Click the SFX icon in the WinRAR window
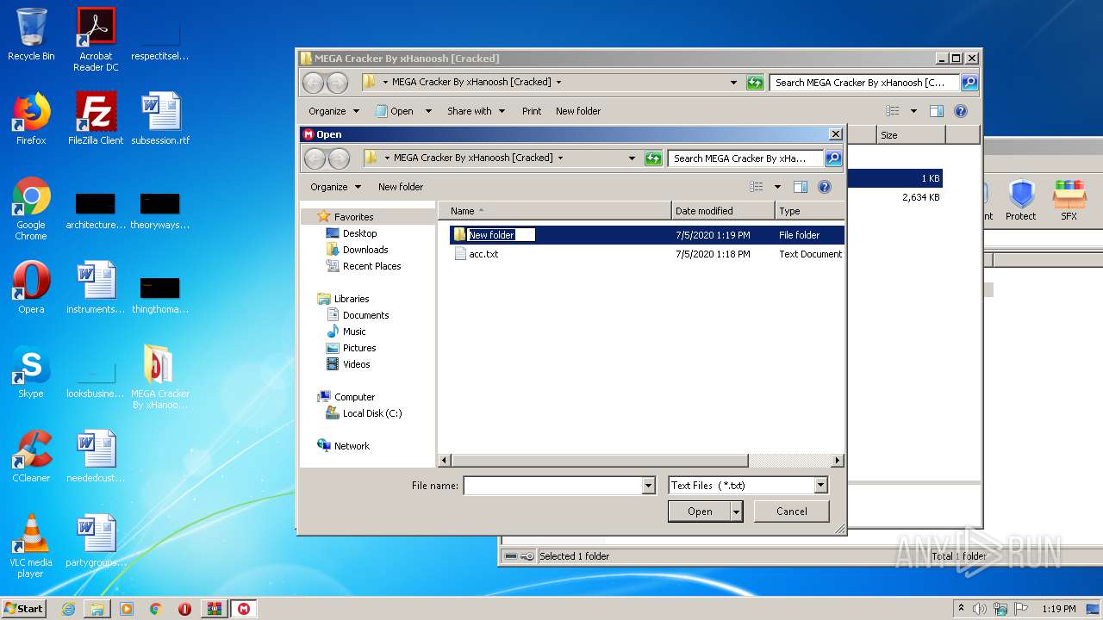Screen dimensions: 1103x620 coord(1069,201)
